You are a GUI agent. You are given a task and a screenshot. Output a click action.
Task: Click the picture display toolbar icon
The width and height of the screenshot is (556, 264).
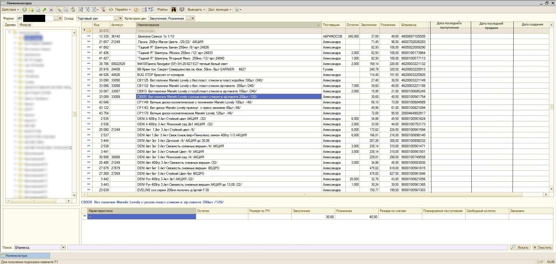(174, 10)
